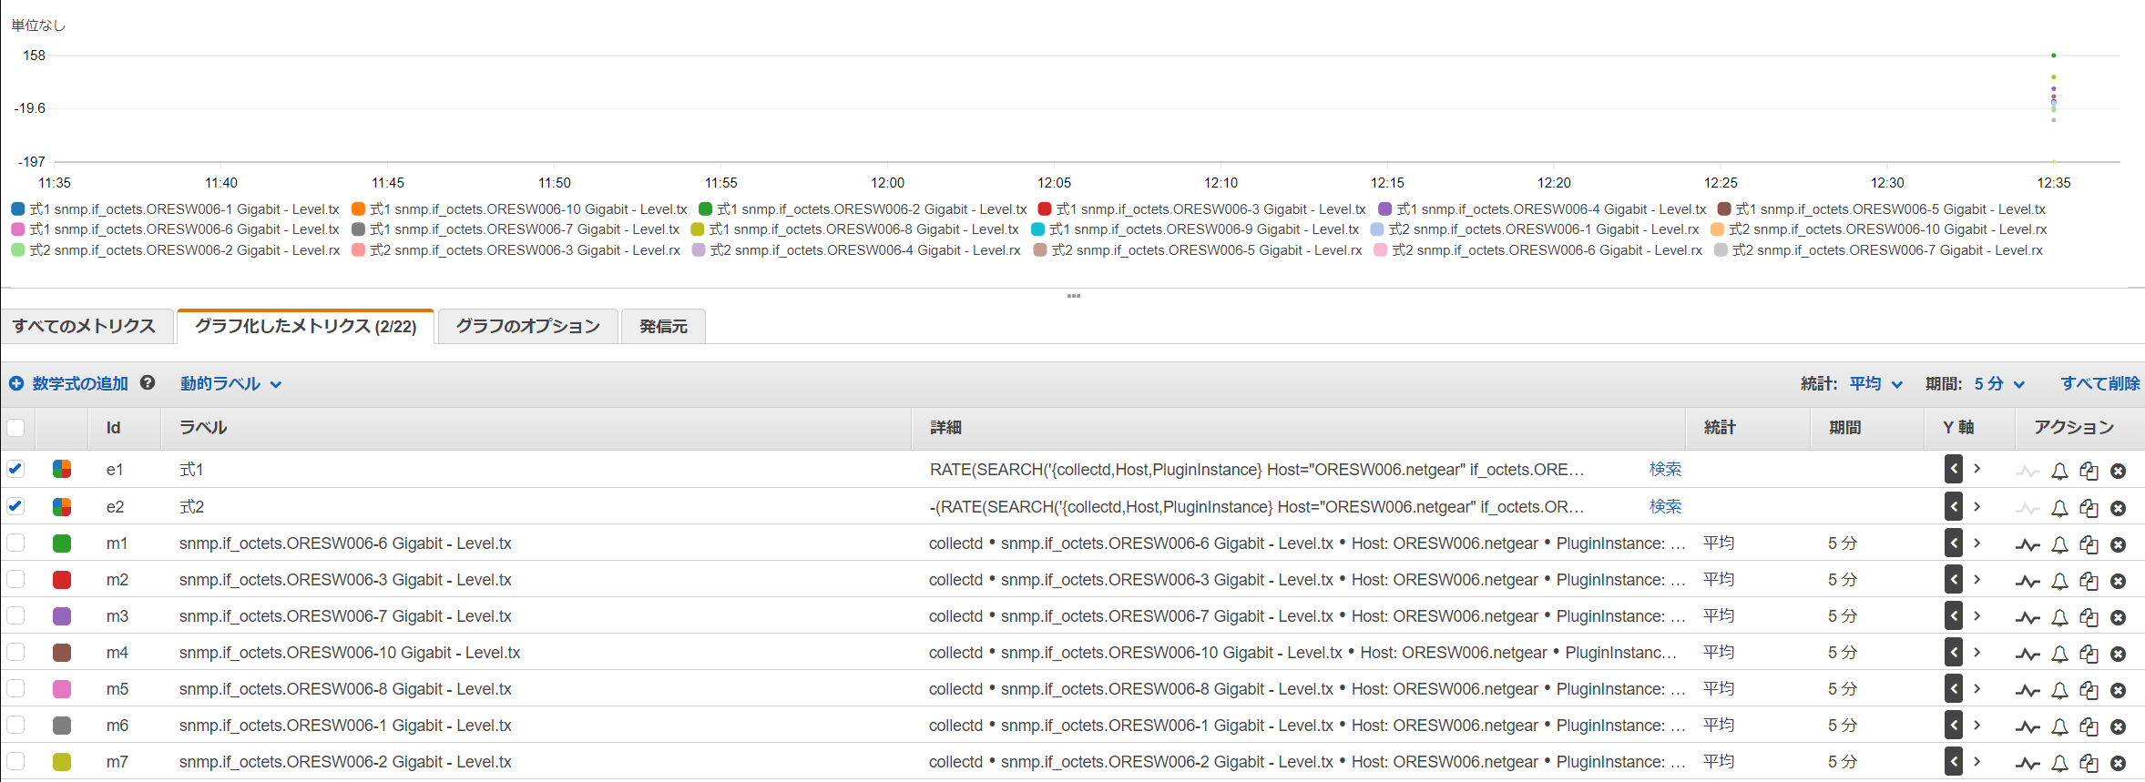Check the box for metric m1

pos(15,543)
